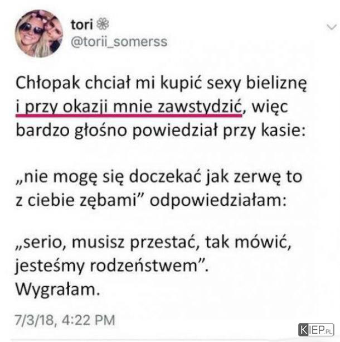Viewport: 340px width, 342px height.
Task: Click the K letter in the KIEP logo
Action: point(303,330)
